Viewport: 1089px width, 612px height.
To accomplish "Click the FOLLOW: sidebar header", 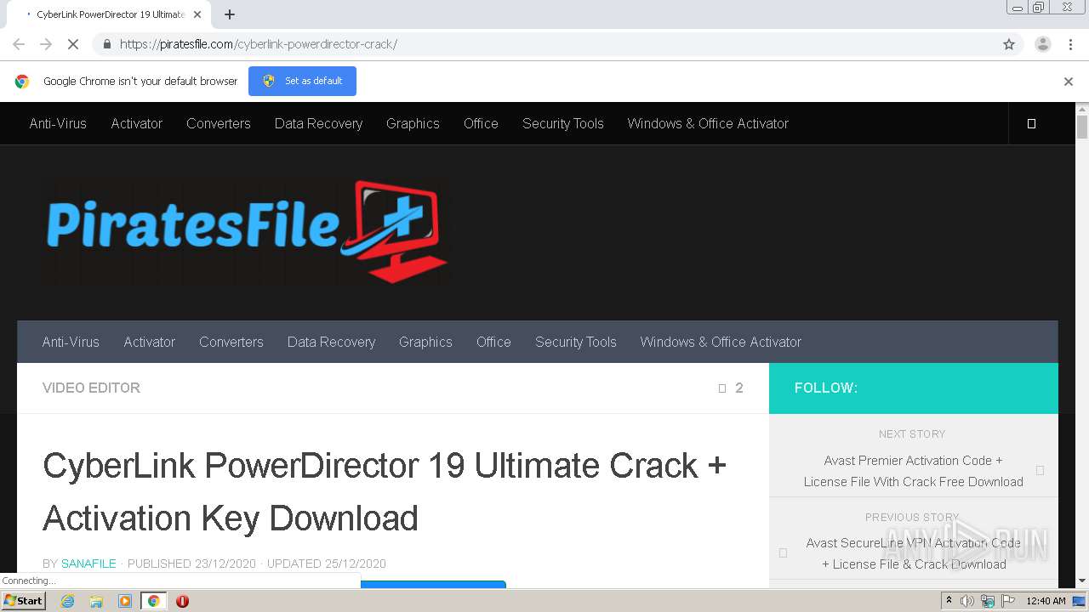I will (826, 388).
